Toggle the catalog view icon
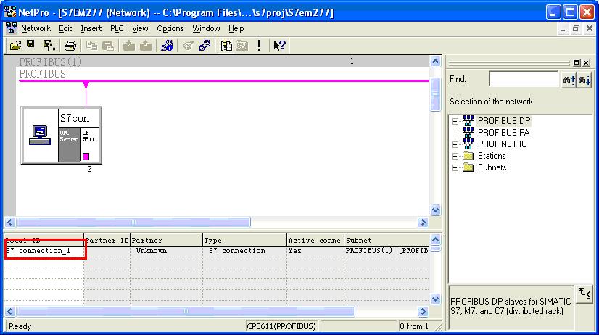The image size is (599, 335). (226, 46)
